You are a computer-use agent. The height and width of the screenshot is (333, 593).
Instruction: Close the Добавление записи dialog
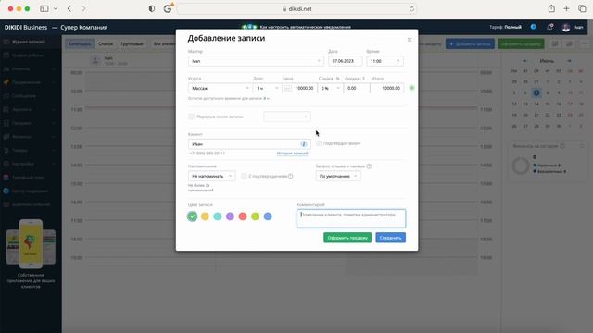click(410, 40)
